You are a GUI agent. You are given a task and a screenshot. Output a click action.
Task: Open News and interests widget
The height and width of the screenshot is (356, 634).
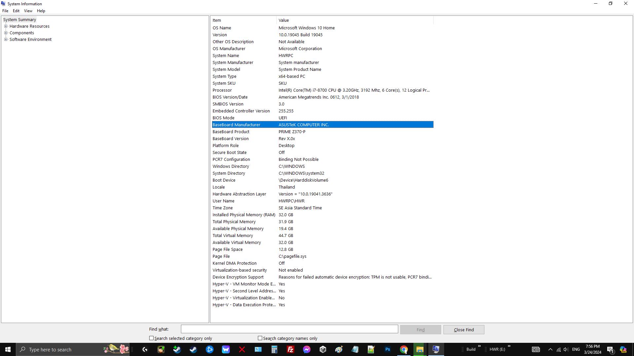pyautogui.click(x=536, y=349)
